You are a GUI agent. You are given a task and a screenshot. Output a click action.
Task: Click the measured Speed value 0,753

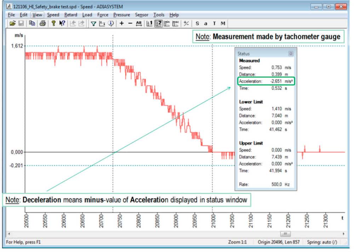tap(276, 68)
